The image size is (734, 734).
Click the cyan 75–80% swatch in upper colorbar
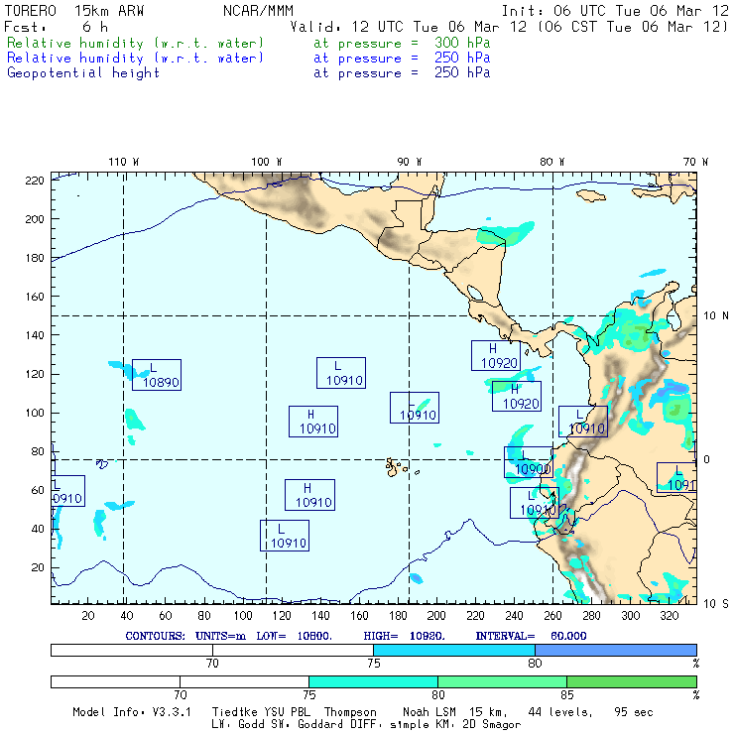point(454,650)
